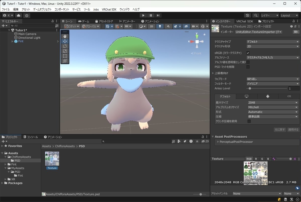Enable クランチ圧縮を使用 checkbox
301x202 pixels.
point(249,121)
